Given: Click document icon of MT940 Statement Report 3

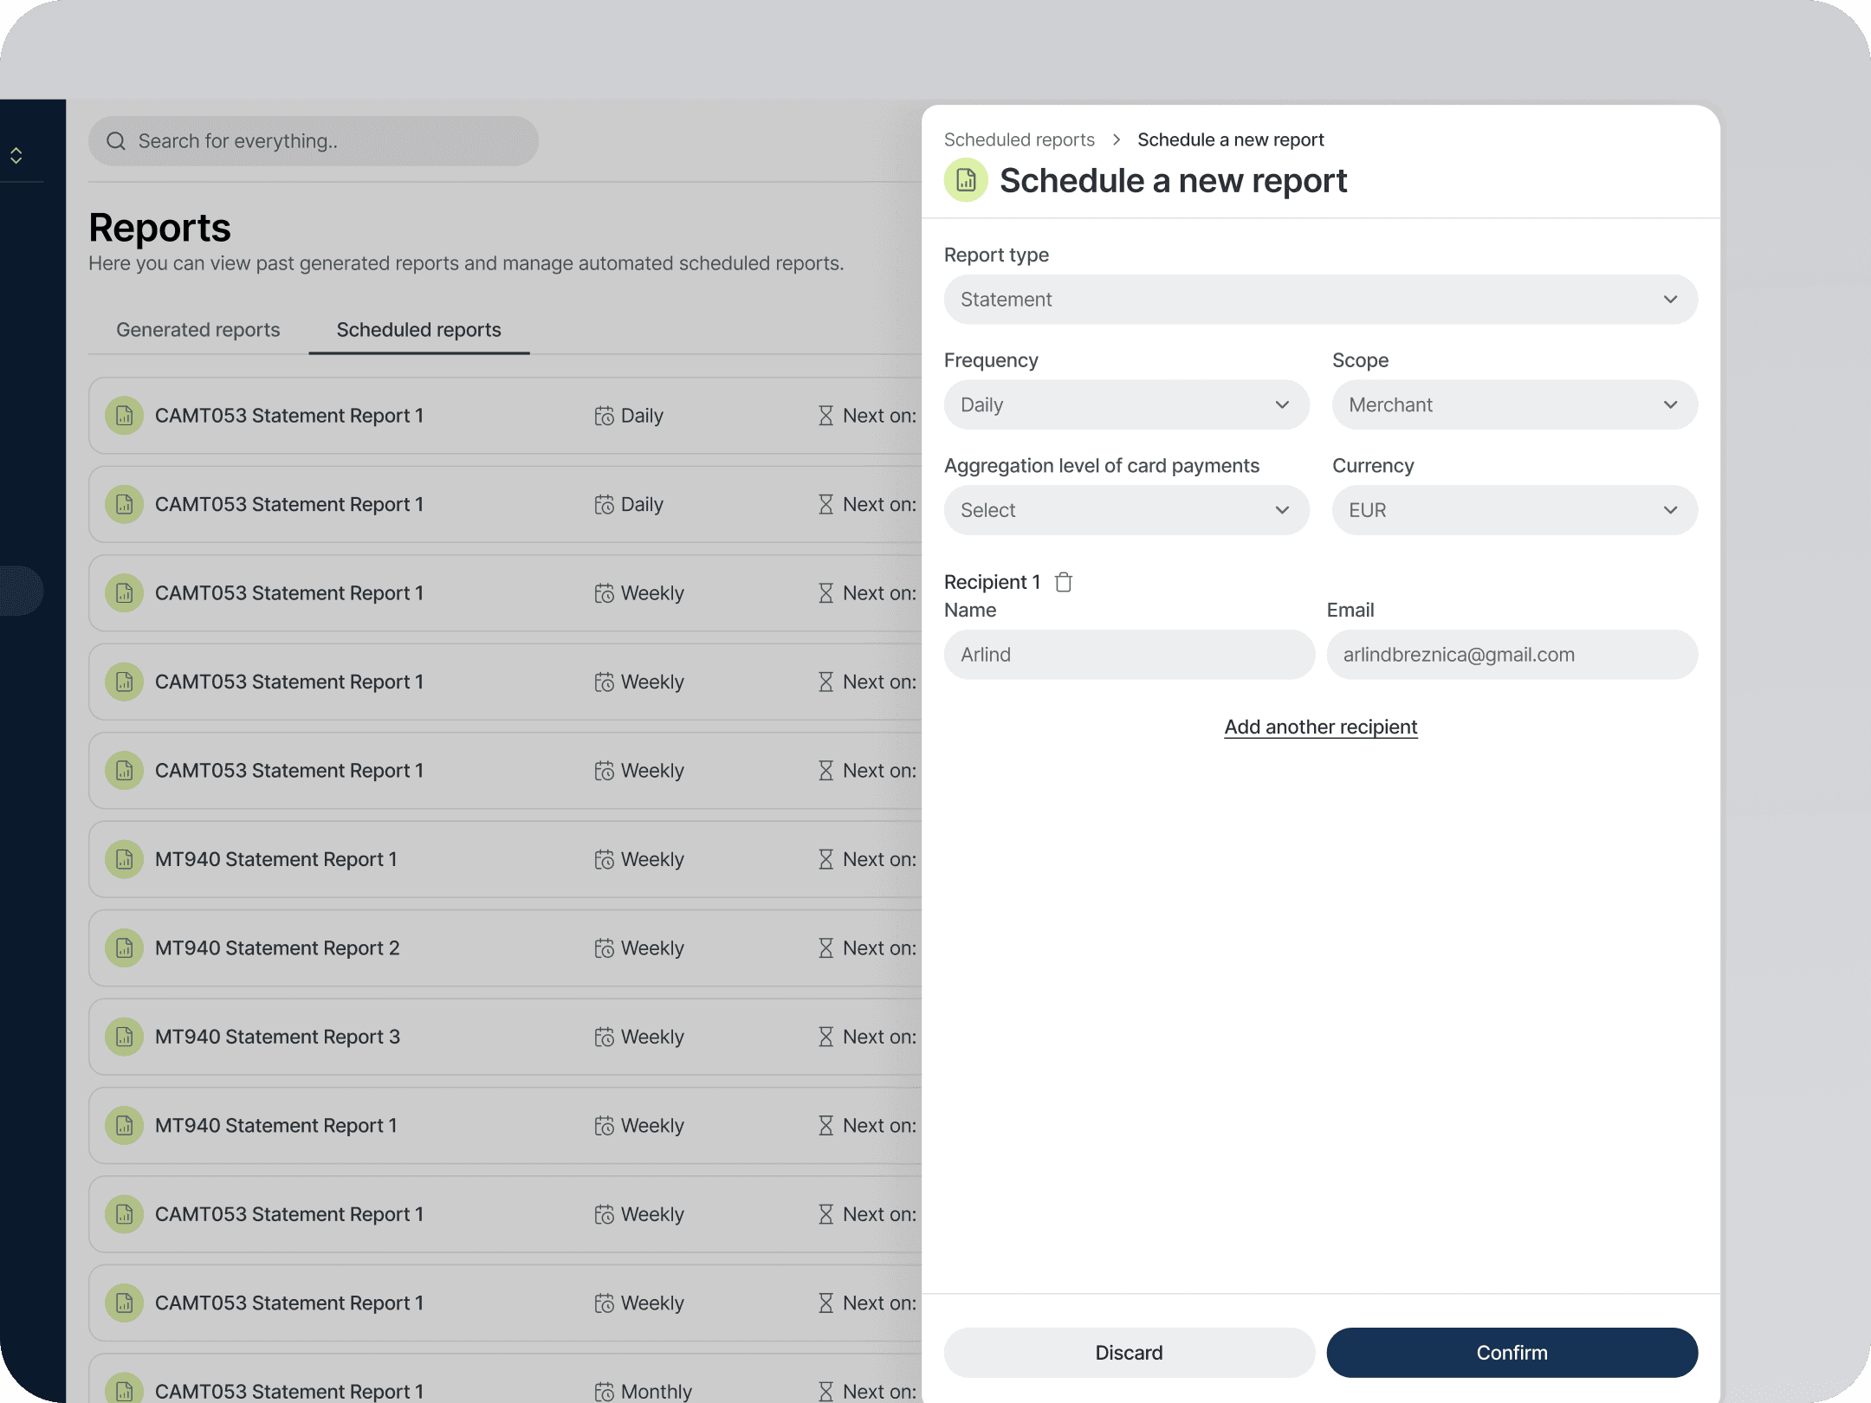Looking at the screenshot, I should click(124, 1037).
